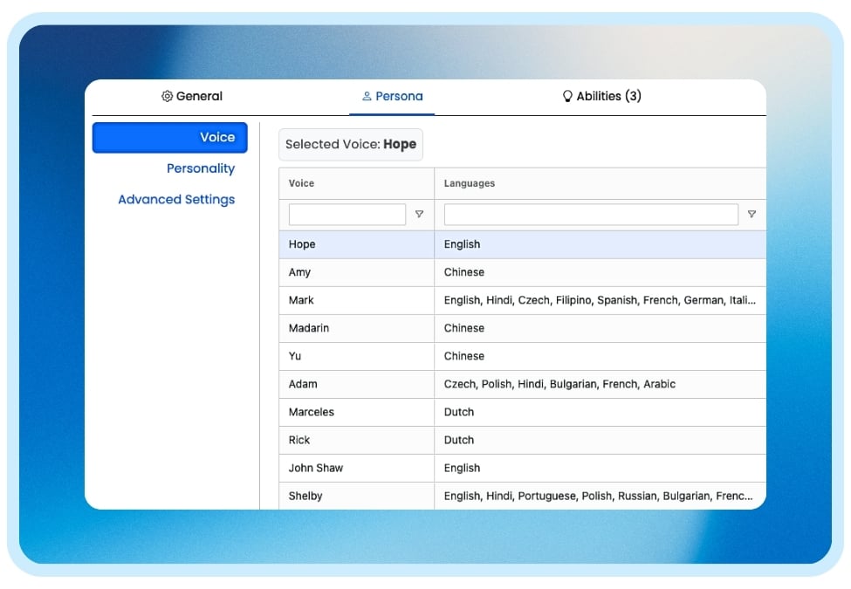Click the Languages column filter icon
Screen dimensions: 851x589
[x=751, y=215]
